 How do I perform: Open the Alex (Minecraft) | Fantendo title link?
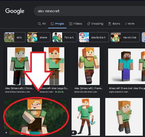[x=88, y=88]
